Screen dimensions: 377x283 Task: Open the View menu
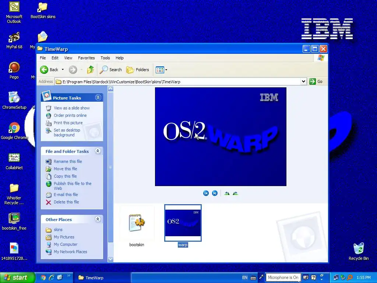pyautogui.click(x=68, y=58)
